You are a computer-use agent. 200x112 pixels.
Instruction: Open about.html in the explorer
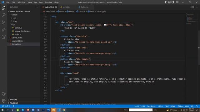click(17, 38)
